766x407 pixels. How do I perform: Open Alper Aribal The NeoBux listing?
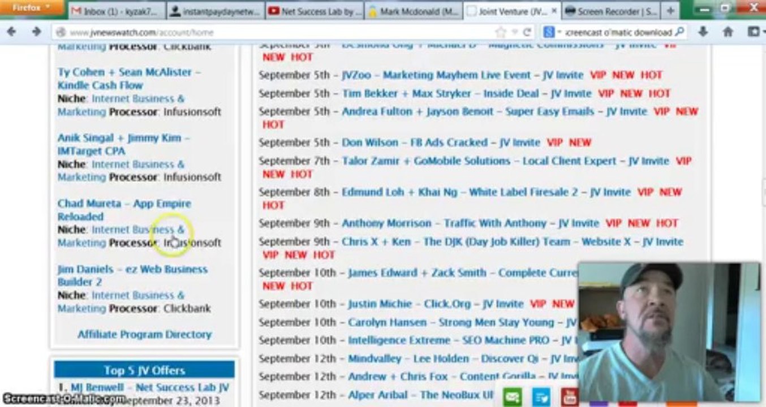pyautogui.click(x=421, y=395)
